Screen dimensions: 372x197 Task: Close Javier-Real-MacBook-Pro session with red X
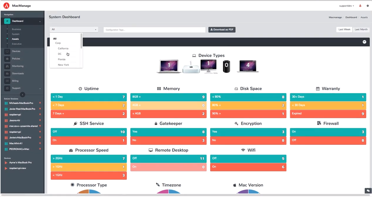click(x=40, y=109)
